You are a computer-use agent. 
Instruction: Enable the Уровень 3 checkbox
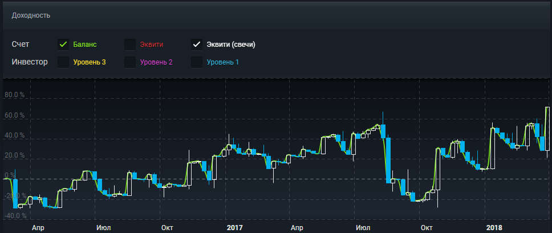click(x=63, y=62)
